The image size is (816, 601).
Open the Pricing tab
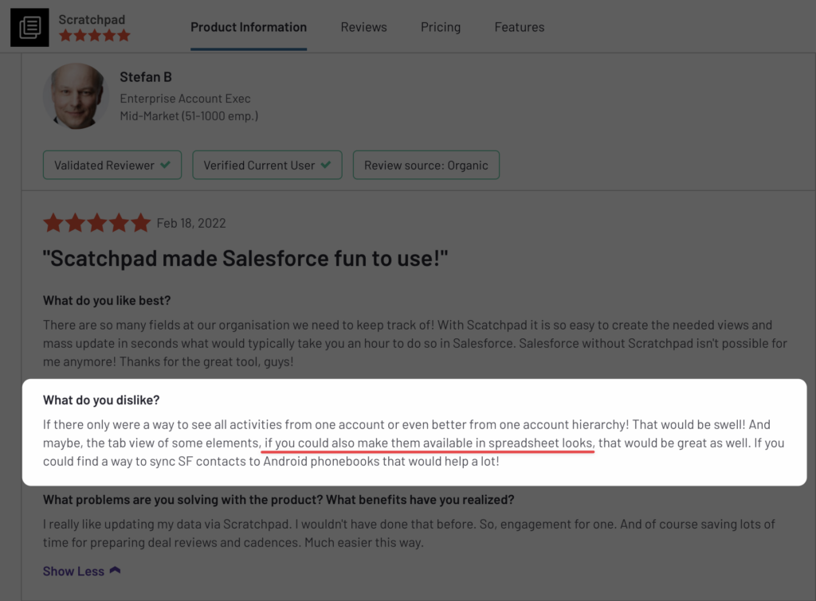click(x=441, y=27)
